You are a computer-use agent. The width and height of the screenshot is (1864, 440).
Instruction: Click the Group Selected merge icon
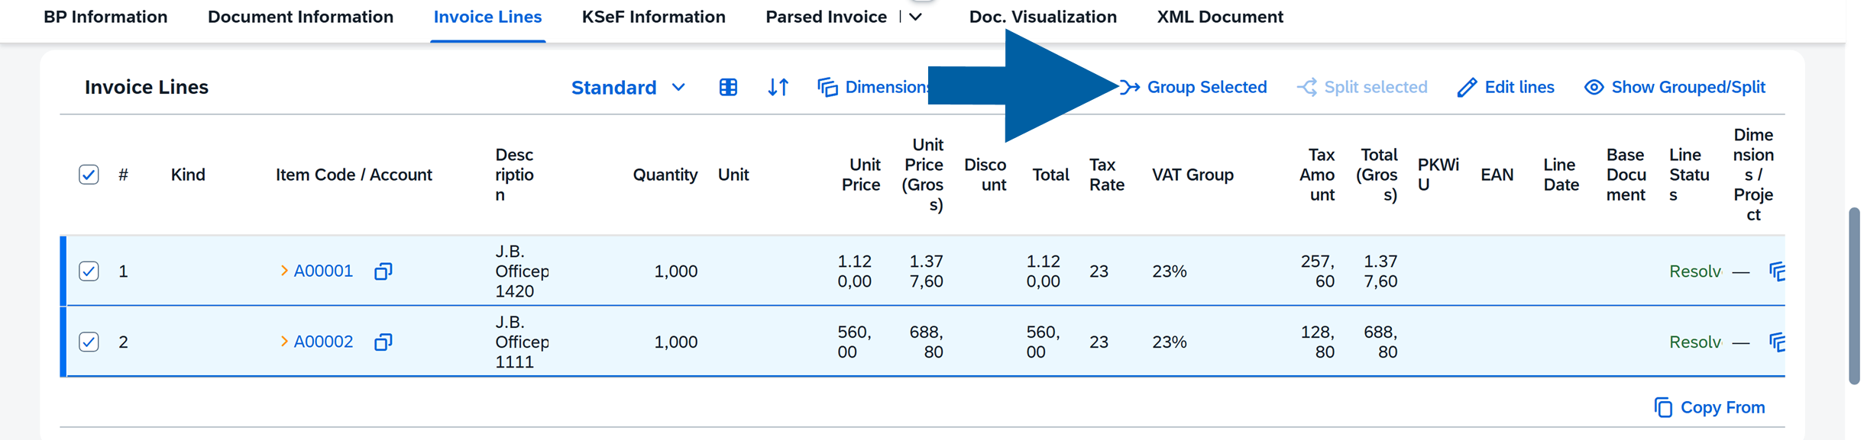(1130, 88)
